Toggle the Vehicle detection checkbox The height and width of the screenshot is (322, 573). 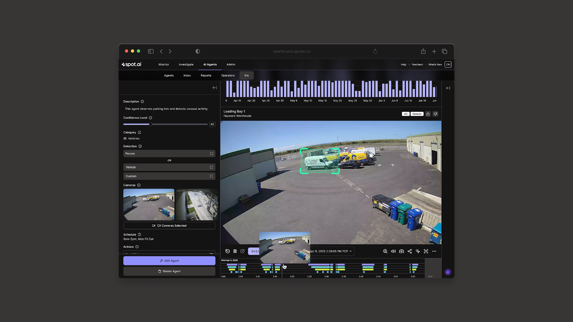[211, 167]
